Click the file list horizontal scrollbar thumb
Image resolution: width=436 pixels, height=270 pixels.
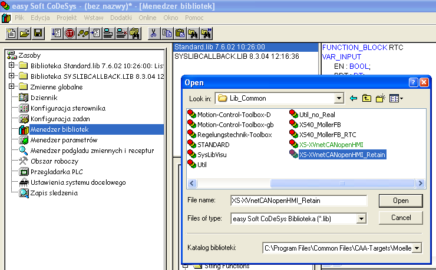(x=342, y=183)
